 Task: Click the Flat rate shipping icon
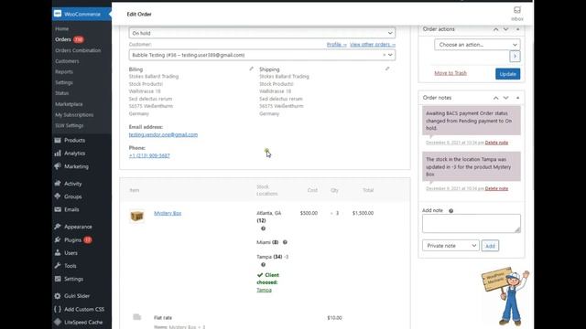(x=136, y=317)
